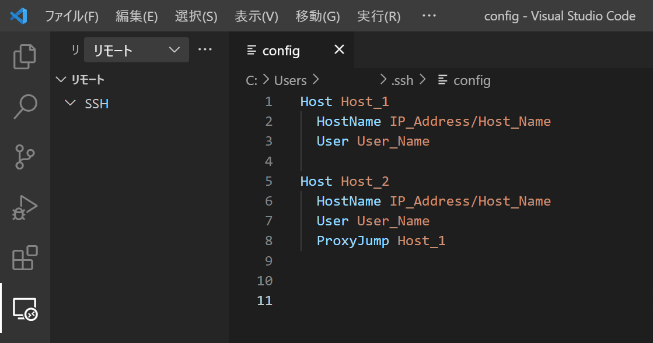Select the Remote Explorer icon
This screenshot has height=343, width=653.
click(x=25, y=309)
